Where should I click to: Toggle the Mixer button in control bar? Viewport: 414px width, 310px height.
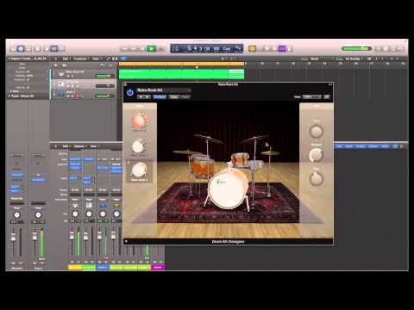[54, 48]
